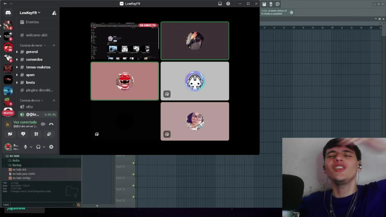386x217 pixels.
Task: Deafen with the headphones icon
Action: pyautogui.click(x=38, y=147)
